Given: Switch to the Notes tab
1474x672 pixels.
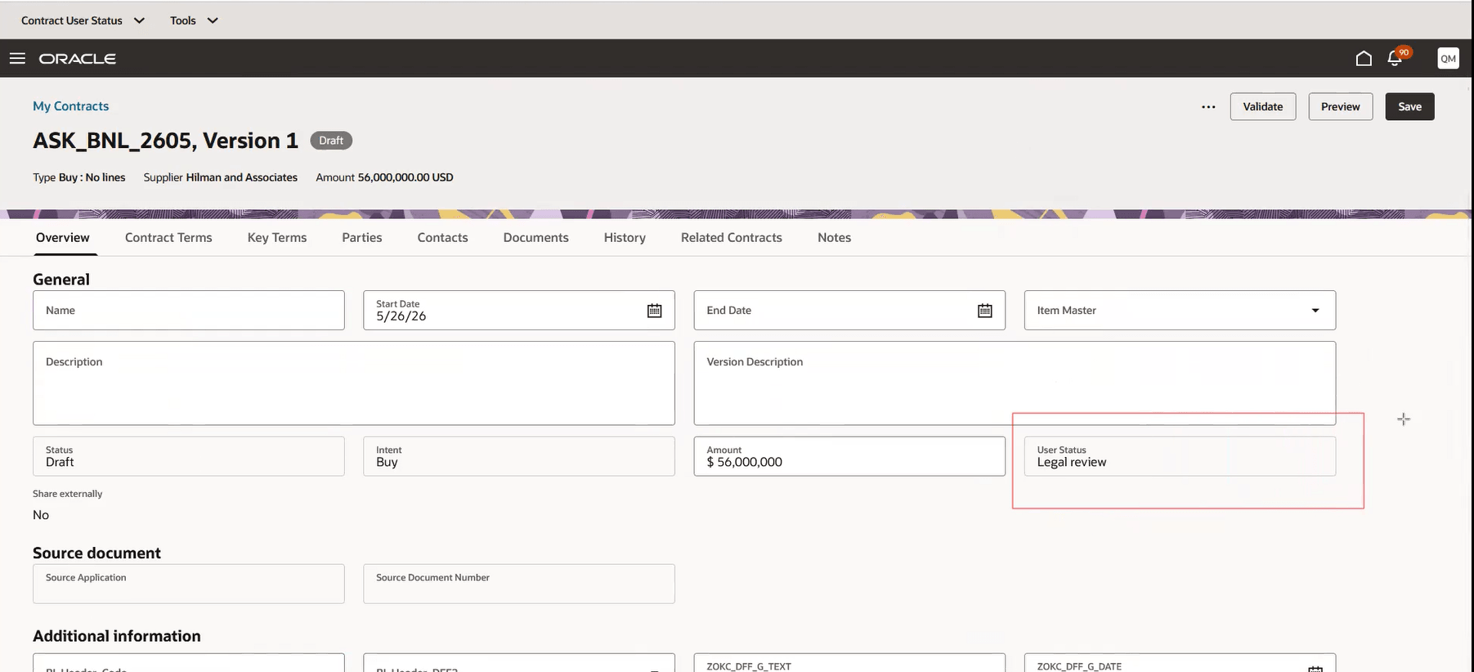Looking at the screenshot, I should (834, 238).
